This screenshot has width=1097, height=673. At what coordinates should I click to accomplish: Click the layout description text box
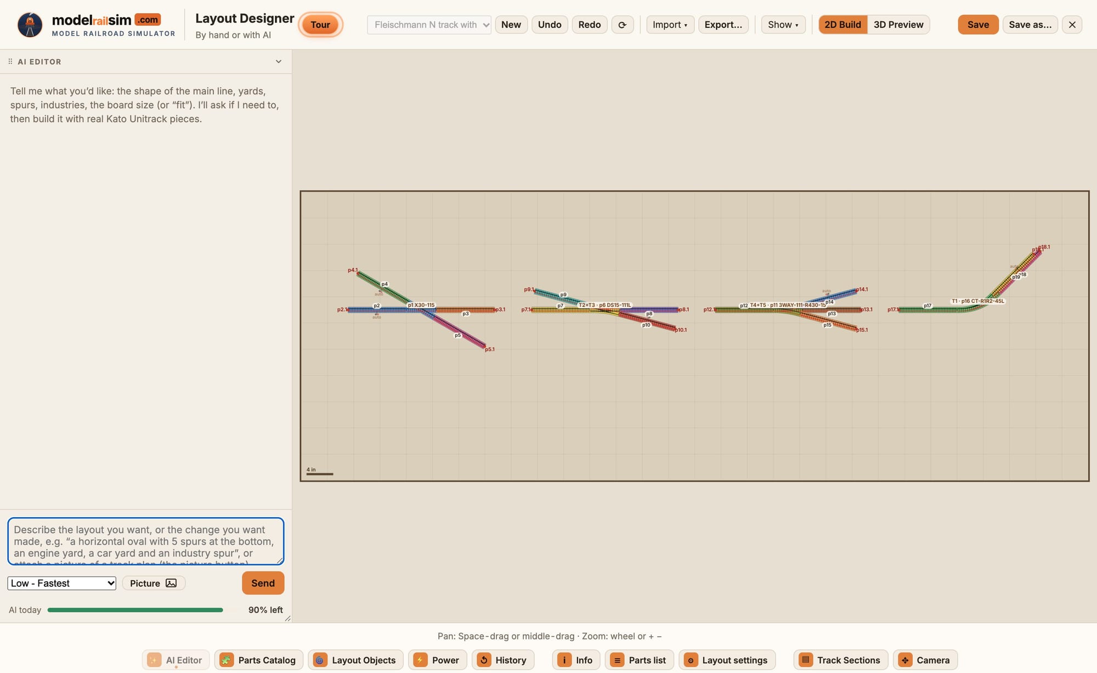point(146,541)
